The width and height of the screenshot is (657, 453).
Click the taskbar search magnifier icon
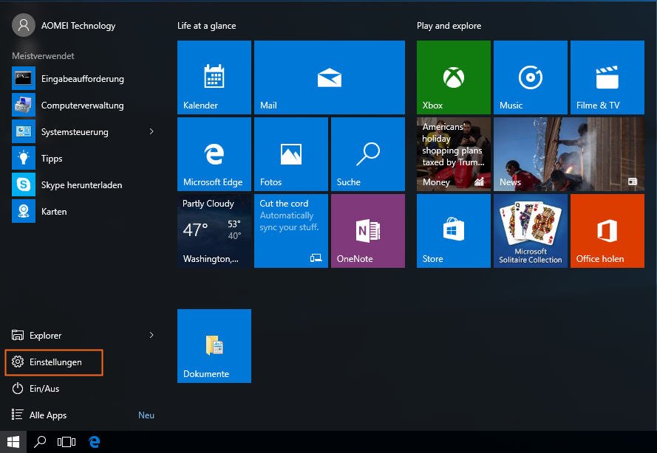click(x=40, y=442)
